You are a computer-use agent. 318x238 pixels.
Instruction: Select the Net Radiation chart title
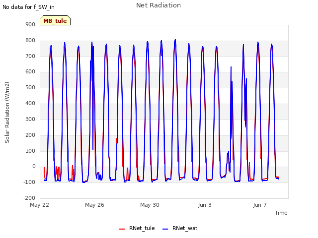pyautogui.click(x=159, y=5)
